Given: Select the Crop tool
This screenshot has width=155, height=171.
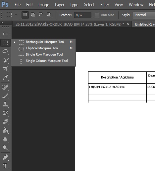Looking at the screenshot, I should click(5, 69).
